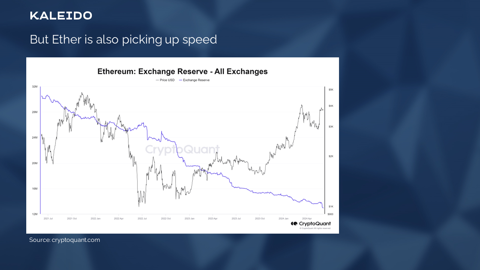Click the CryptoQuant logo below the chart

(310, 223)
